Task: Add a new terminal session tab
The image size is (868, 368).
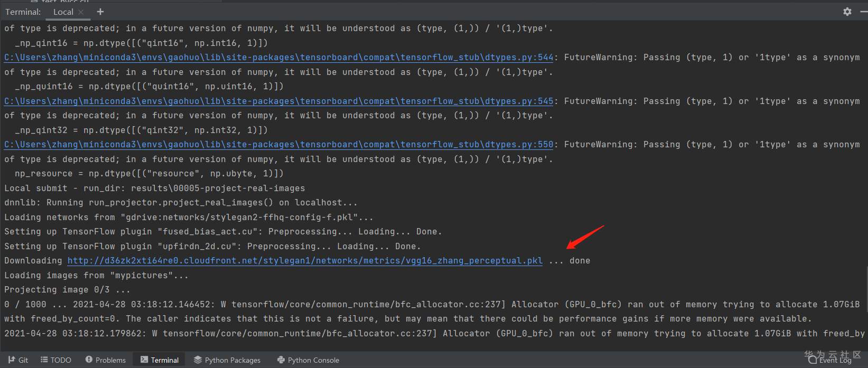Action: coord(100,12)
